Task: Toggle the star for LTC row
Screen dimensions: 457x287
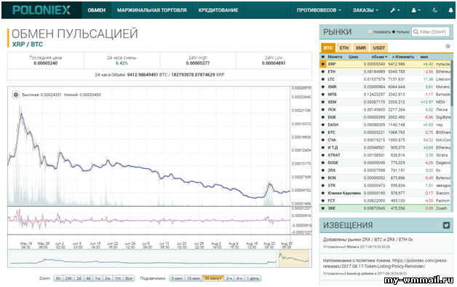Action: [x=322, y=79]
